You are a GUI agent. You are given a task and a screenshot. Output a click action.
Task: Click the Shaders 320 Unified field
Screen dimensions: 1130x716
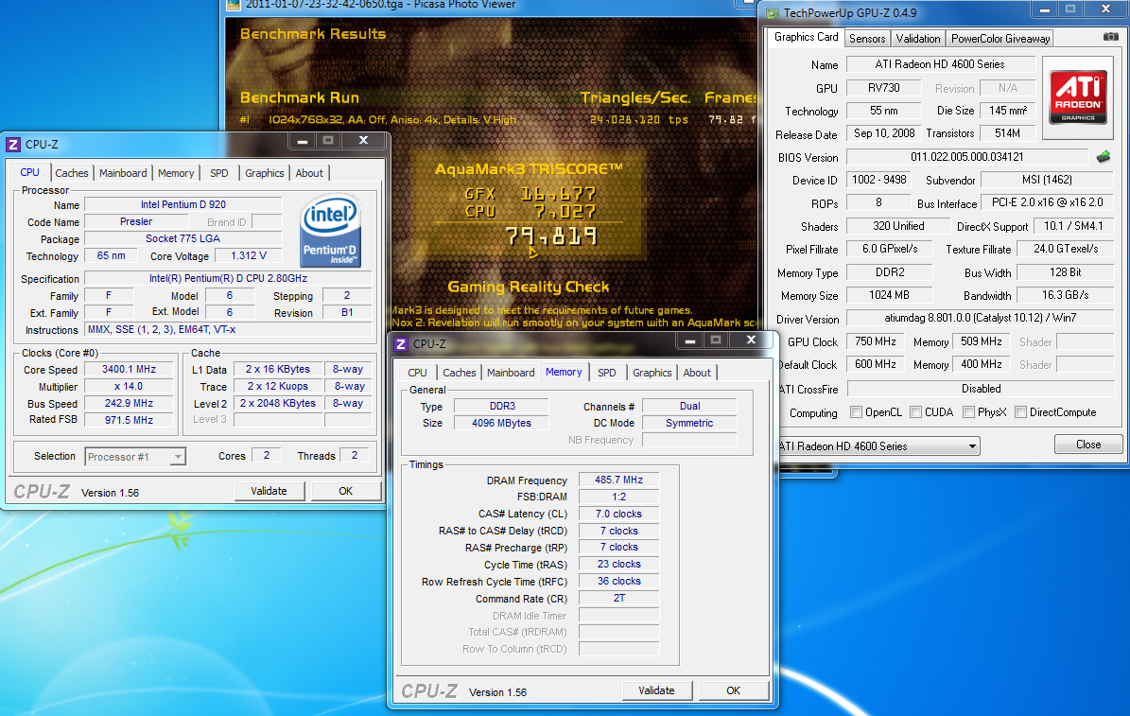click(x=898, y=226)
